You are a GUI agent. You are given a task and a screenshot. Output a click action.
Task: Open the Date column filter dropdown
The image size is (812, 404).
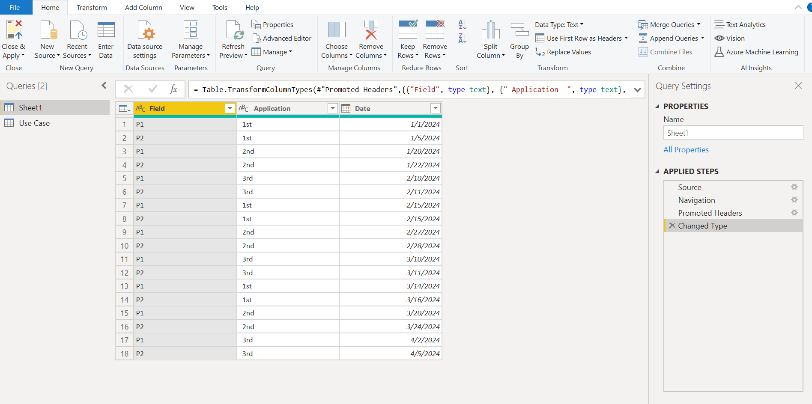(436, 108)
